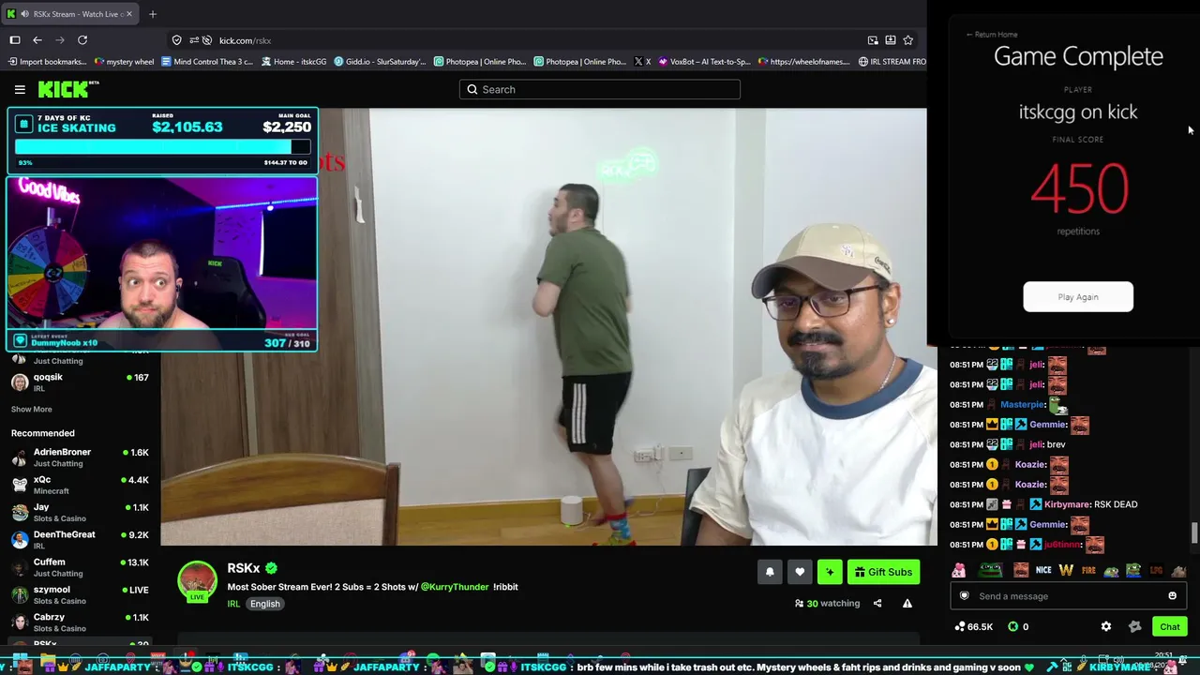Open the browser sidebar panel icon

[x=15, y=40]
